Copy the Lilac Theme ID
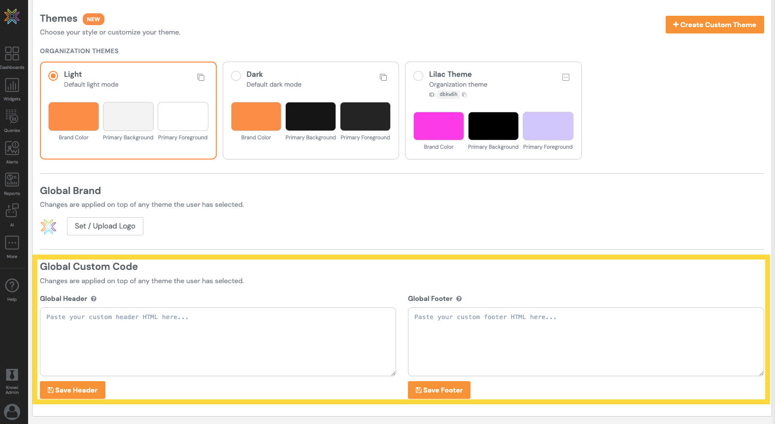The image size is (775, 424). 464,95
